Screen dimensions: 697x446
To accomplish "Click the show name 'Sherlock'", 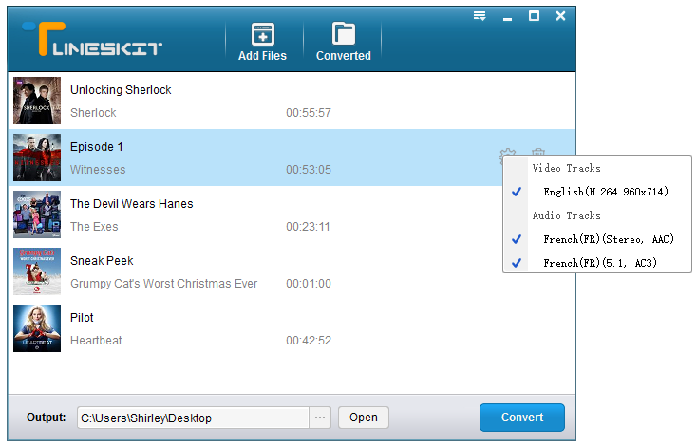I will tap(93, 113).
